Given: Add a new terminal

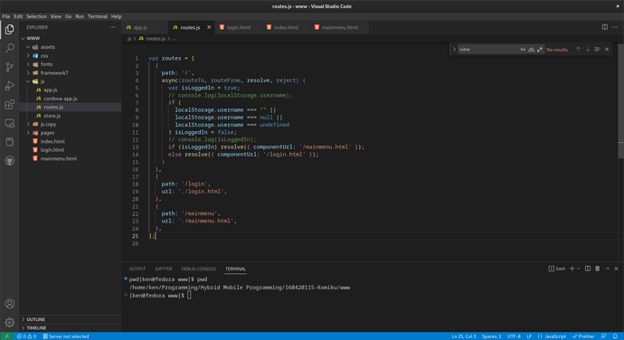Looking at the screenshot, I should pyautogui.click(x=572, y=269).
